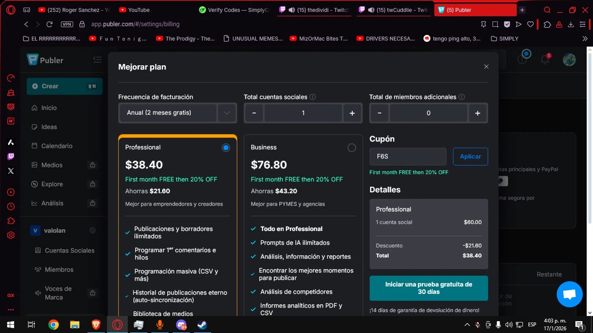This screenshot has width=593, height=333.
Task: Open Análisis in the sidebar
Action: [52, 203]
